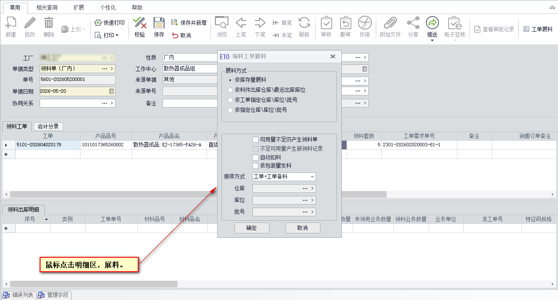Close the 领料工单展料 dialog
The width and height of the screenshot is (558, 300).
pyautogui.click(x=333, y=56)
